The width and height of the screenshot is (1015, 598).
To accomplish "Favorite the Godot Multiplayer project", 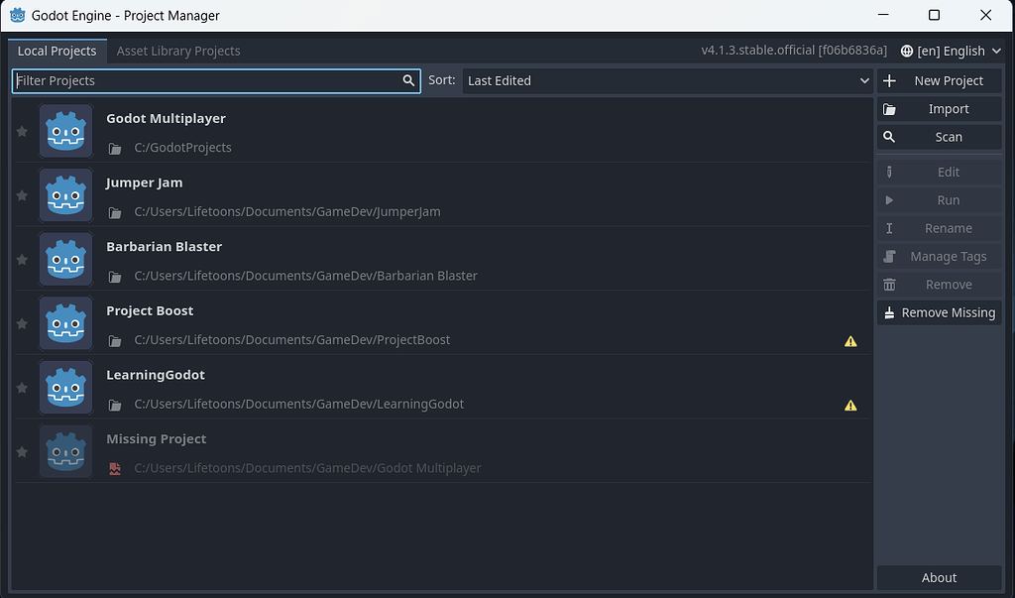I will 21,130.
